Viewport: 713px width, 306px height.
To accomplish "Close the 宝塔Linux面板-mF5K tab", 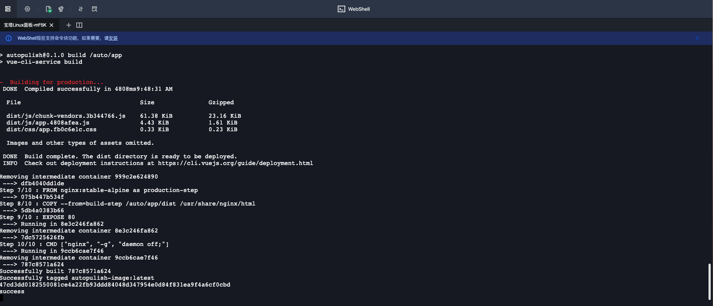I will (x=51, y=25).
